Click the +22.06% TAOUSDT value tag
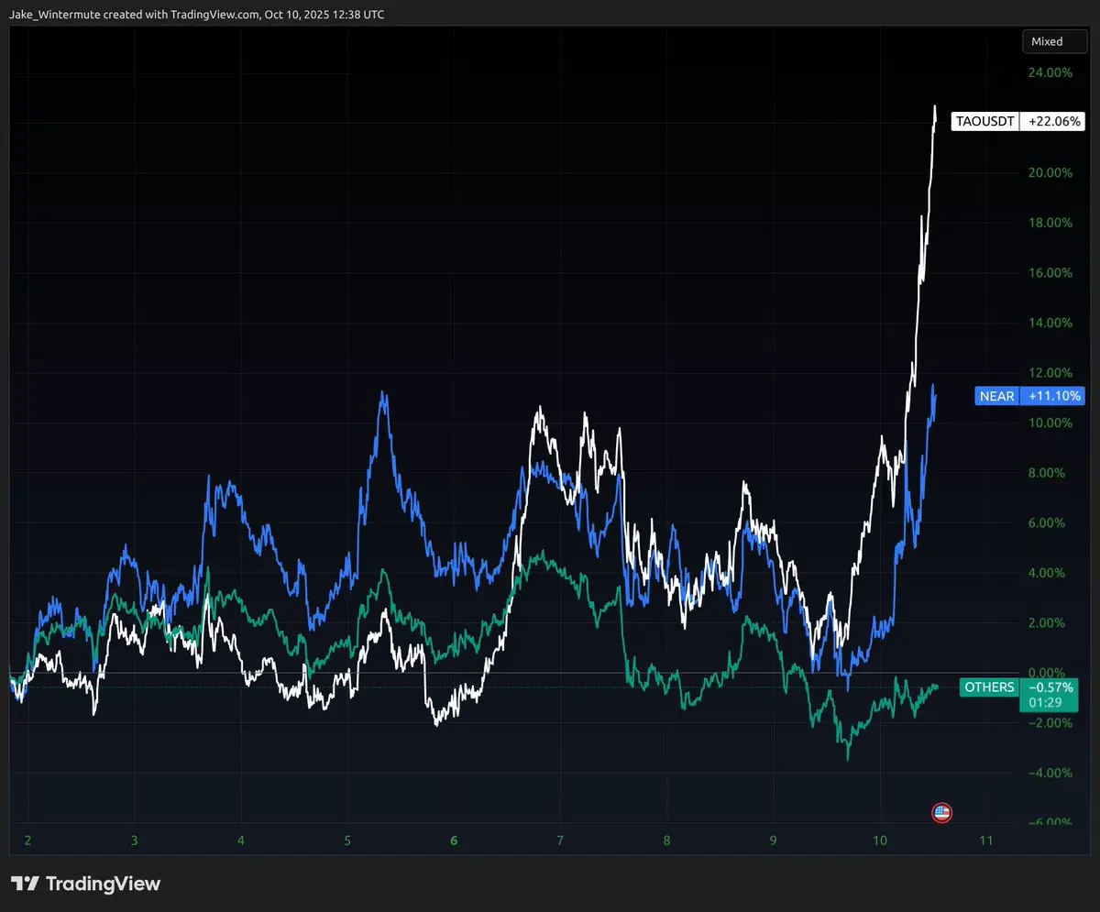 tap(1053, 121)
